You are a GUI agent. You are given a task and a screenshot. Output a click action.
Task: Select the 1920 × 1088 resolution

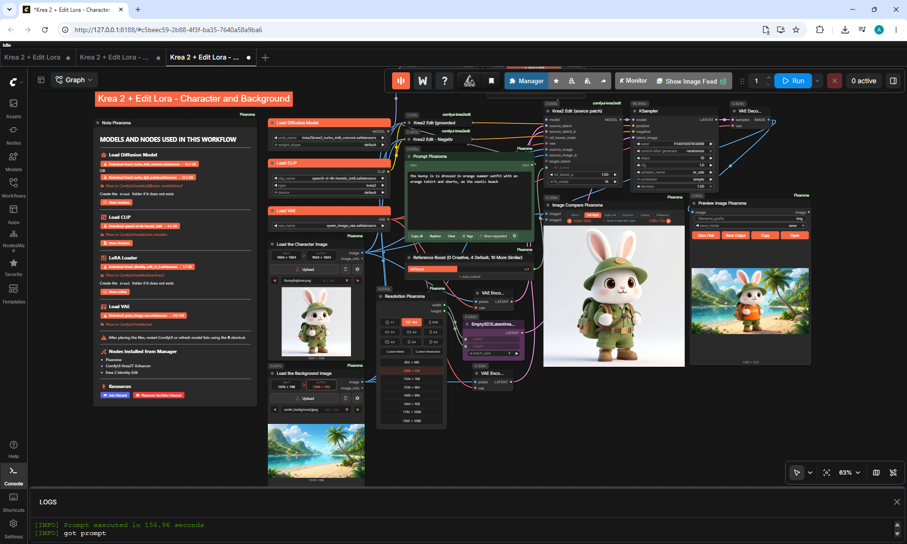click(412, 421)
